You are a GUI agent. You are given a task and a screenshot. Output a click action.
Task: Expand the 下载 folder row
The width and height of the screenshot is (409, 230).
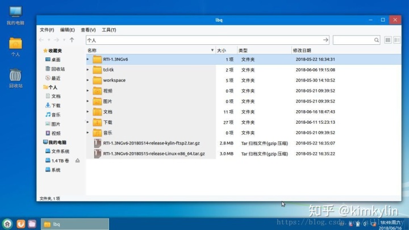tap(88, 122)
